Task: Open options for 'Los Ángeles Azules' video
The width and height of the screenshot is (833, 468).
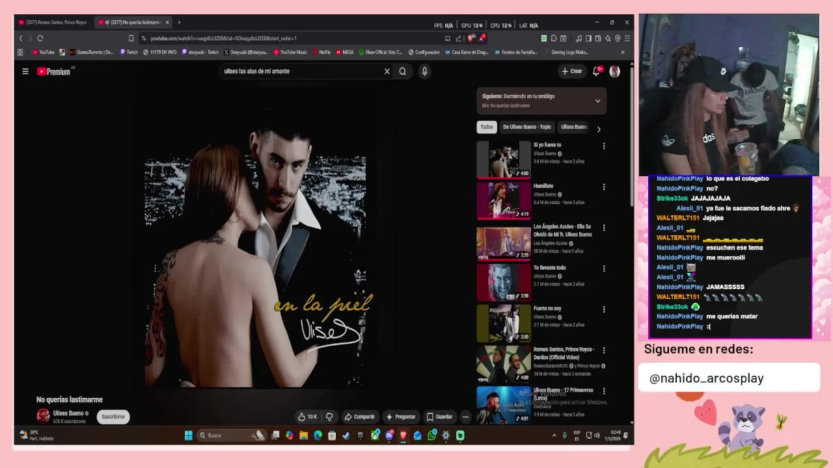Action: click(604, 228)
